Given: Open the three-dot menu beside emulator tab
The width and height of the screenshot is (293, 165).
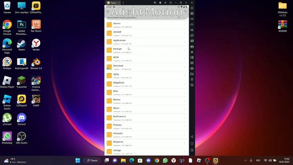Looking at the screenshot, I should (x=123, y=3).
